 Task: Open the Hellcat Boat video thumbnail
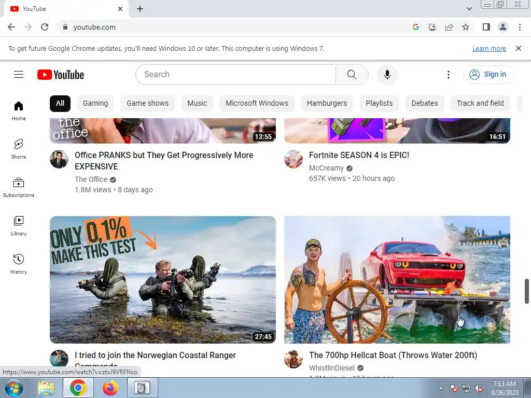click(397, 280)
